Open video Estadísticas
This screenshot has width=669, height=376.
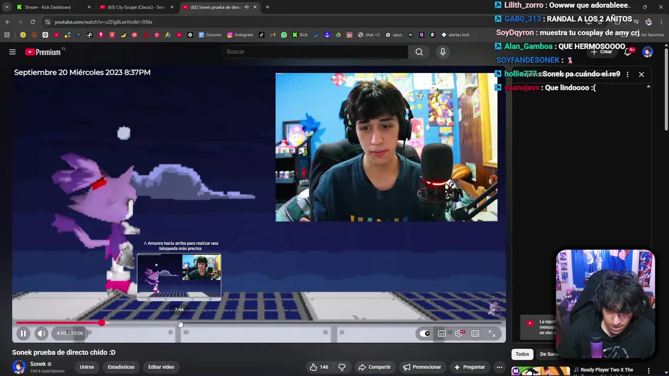[121, 367]
